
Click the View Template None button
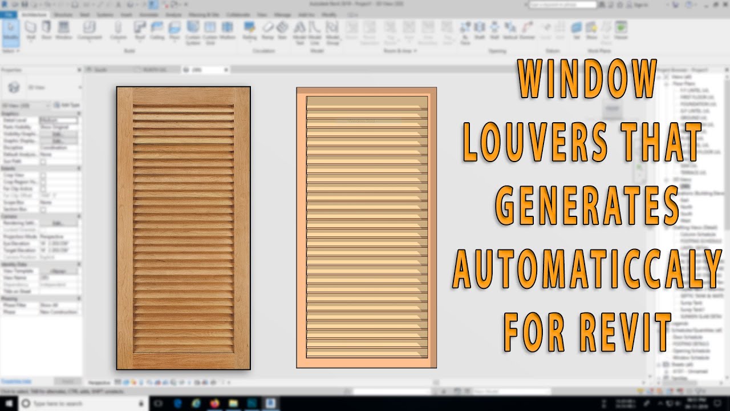click(x=58, y=271)
